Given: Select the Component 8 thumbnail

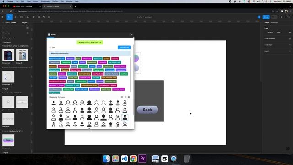Looking at the screenshot, I should [8, 55].
